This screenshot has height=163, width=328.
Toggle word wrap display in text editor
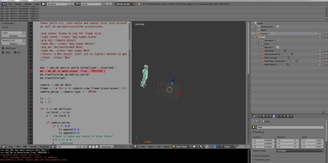[93, 146]
